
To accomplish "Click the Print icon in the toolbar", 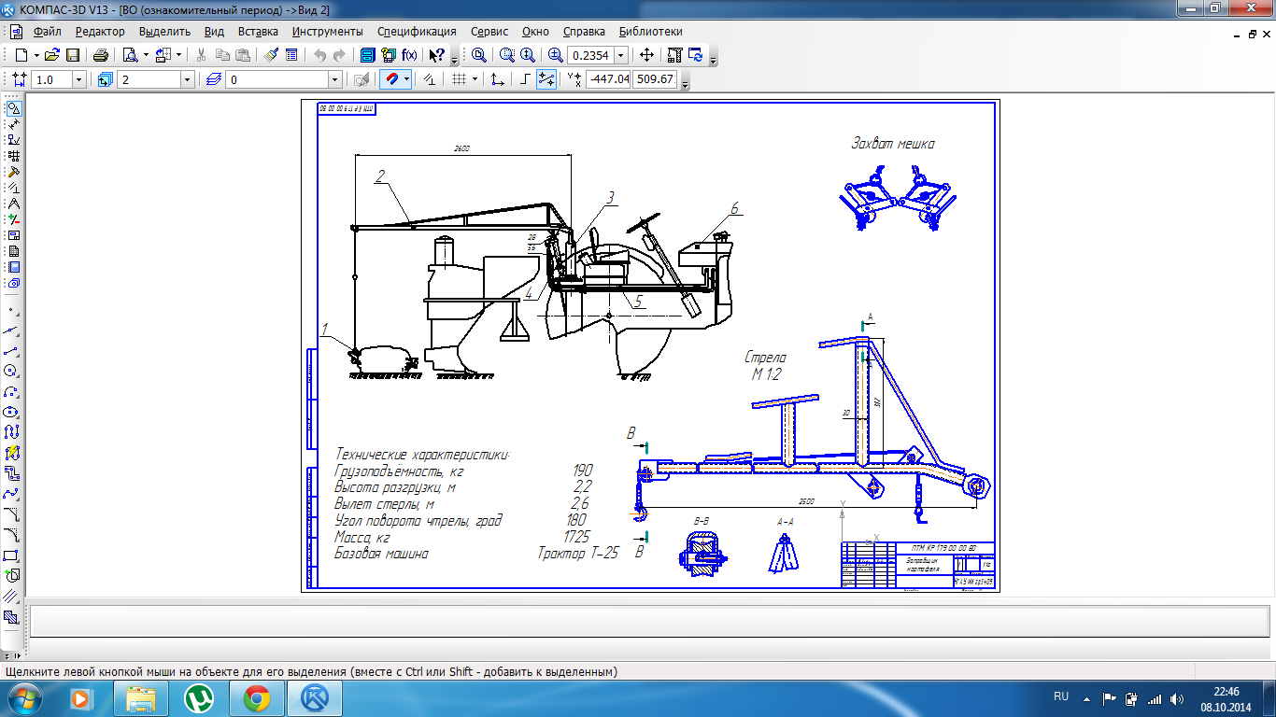I will click(101, 55).
